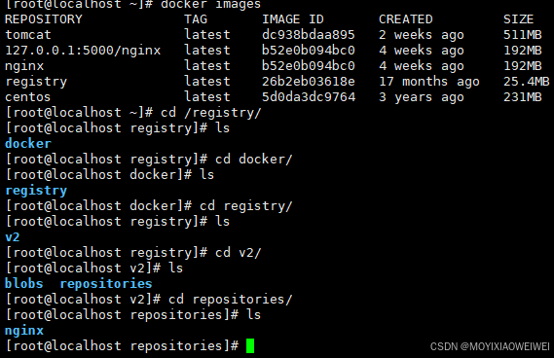Click the IMAGE ID column header

pos(292,19)
